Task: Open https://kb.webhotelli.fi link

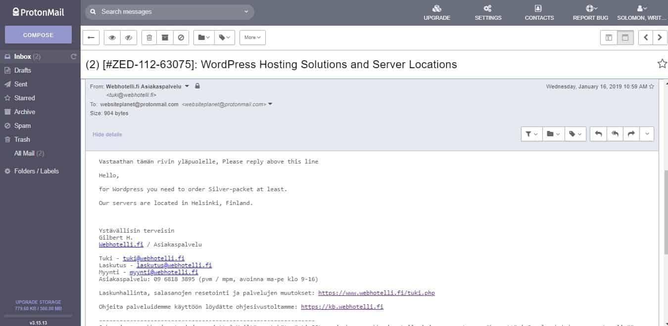Action: tap(342, 307)
